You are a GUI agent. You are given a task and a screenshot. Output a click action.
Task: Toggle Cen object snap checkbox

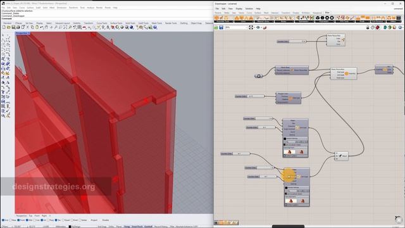pyautogui.click(x=35, y=220)
